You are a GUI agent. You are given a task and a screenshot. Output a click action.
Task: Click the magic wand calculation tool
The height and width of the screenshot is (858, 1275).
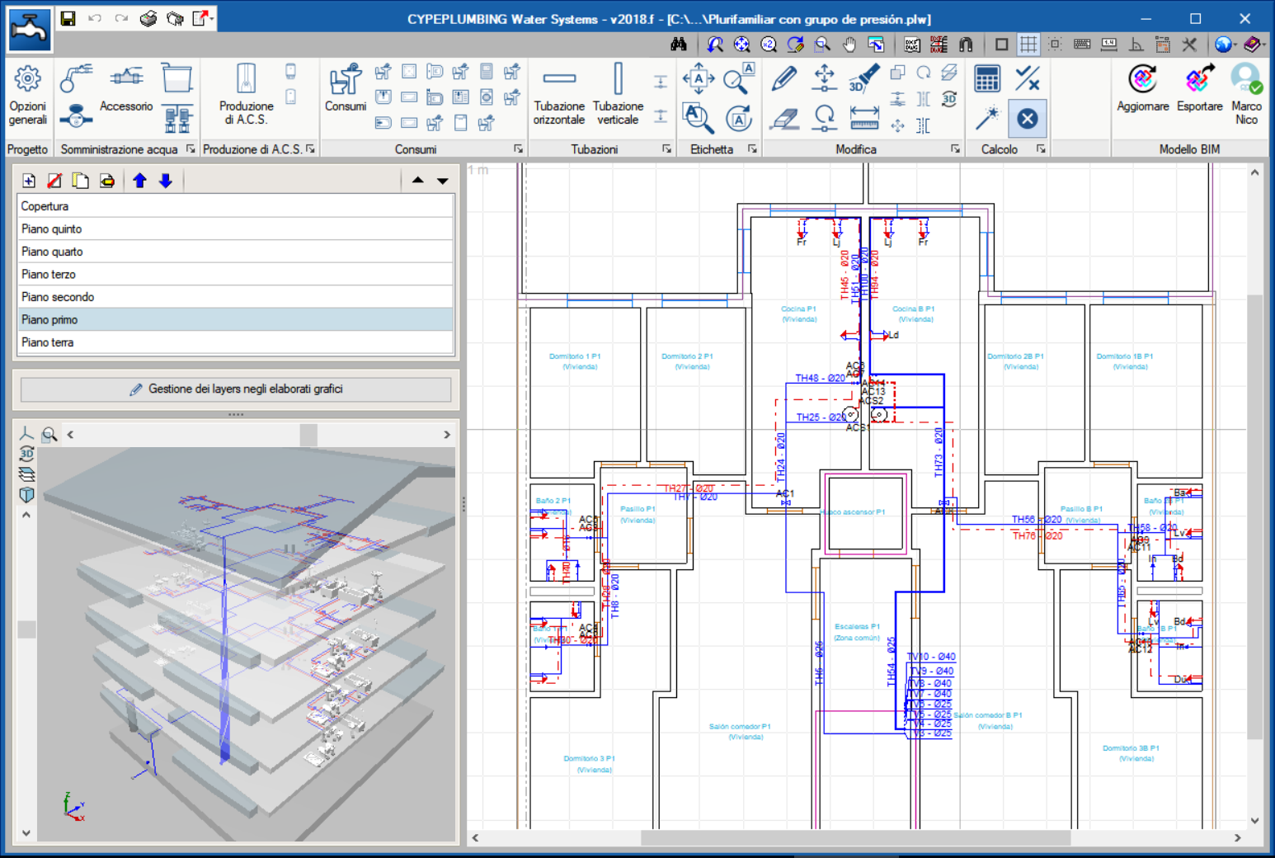click(987, 119)
